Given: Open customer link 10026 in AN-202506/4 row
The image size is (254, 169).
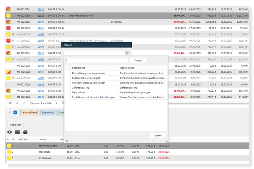Looking at the screenshot, I should pos(41,16).
